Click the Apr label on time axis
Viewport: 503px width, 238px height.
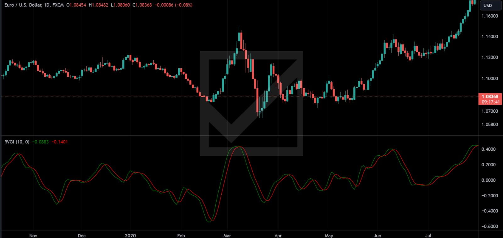tap(278, 235)
